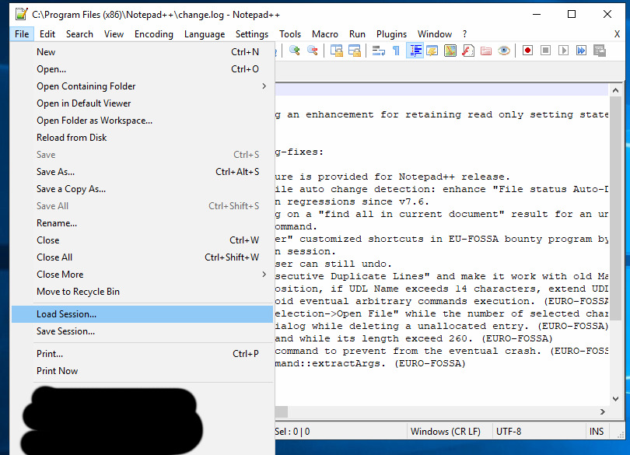
Task: Select the Zoom Out toolbar icon
Action: click(313, 50)
